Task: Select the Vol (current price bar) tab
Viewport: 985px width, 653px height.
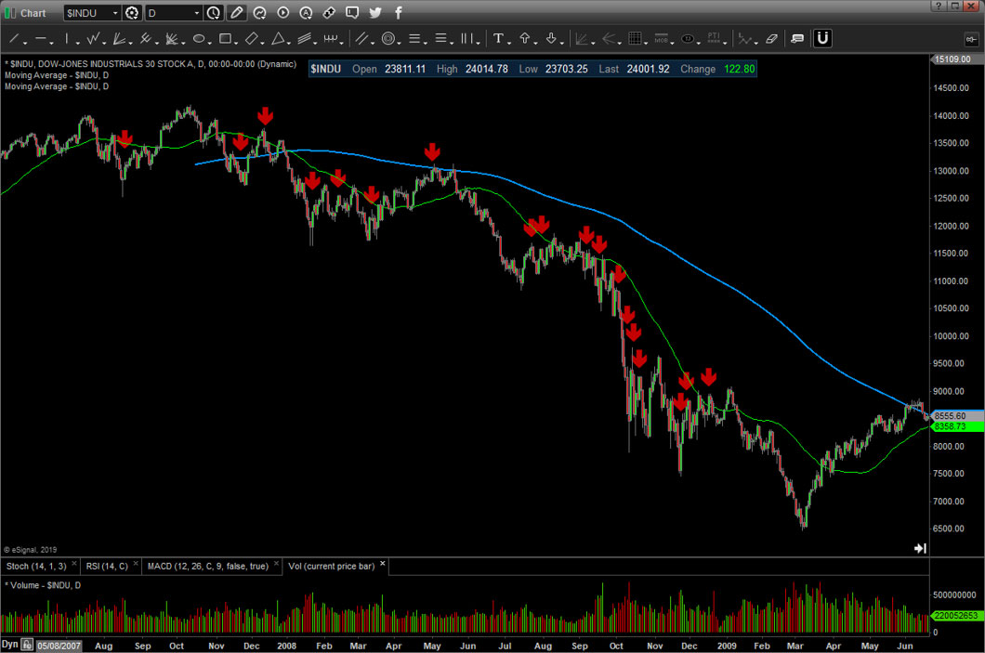Action: (x=331, y=567)
